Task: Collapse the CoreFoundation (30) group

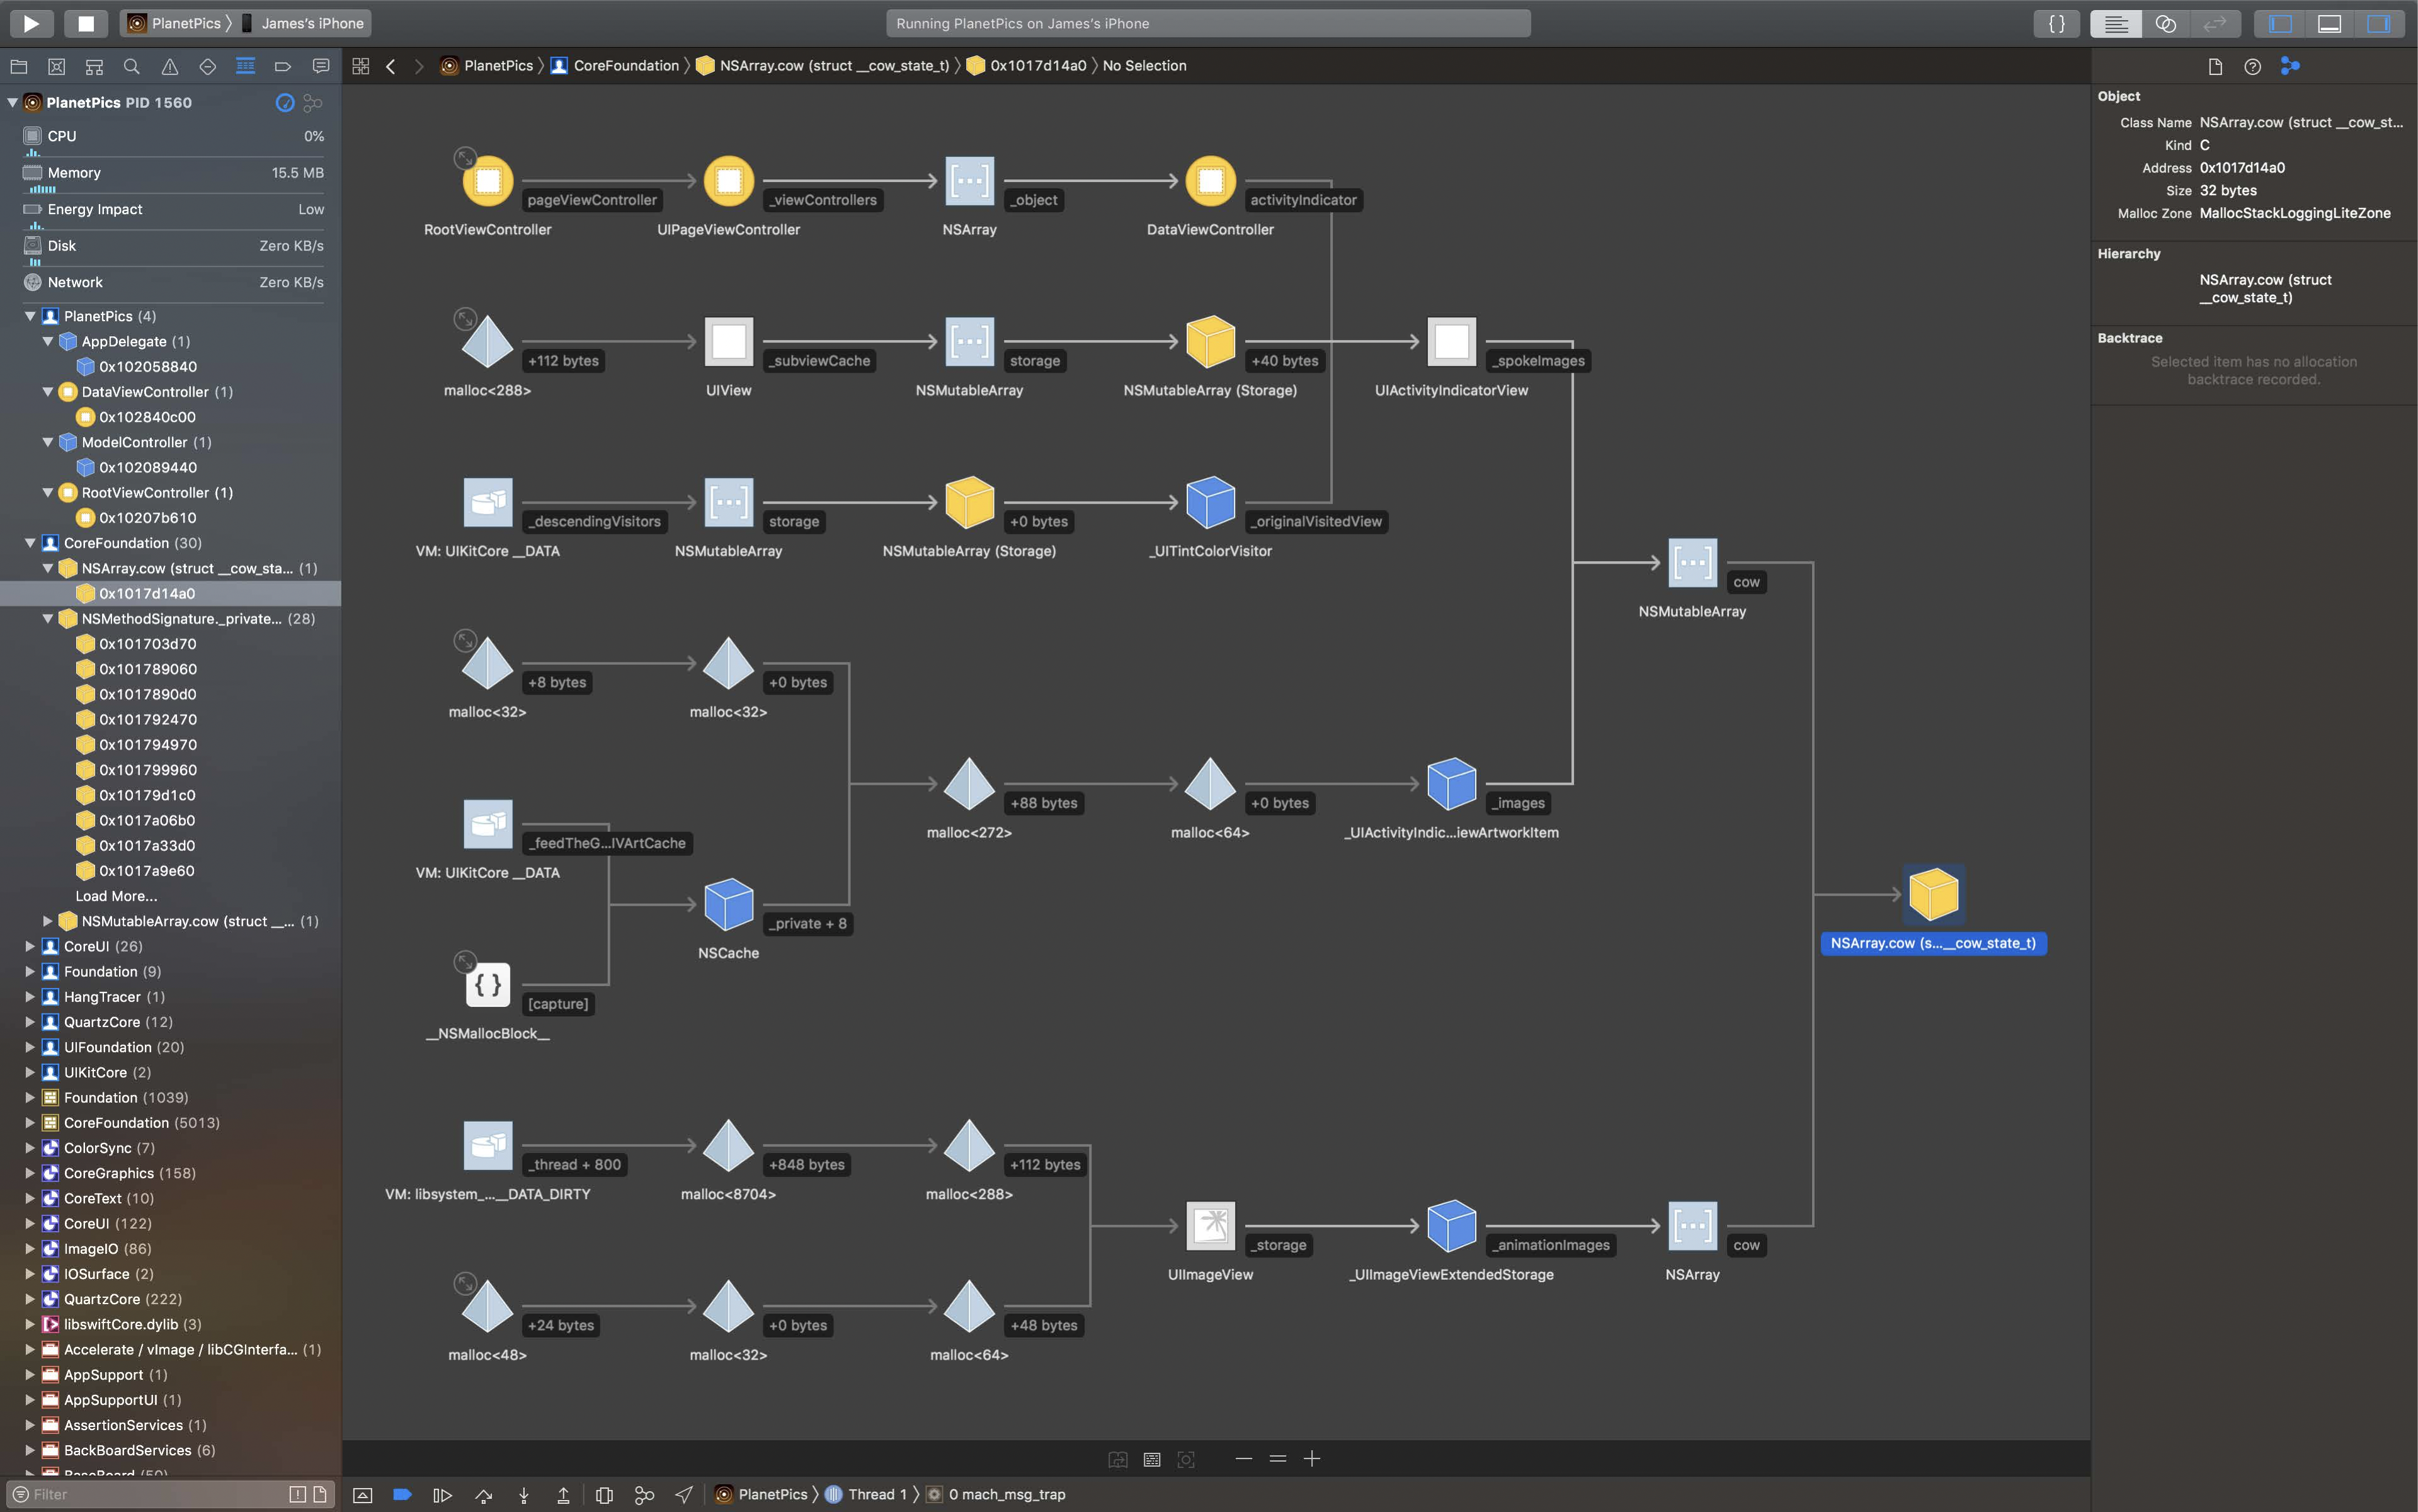Action: 30,543
